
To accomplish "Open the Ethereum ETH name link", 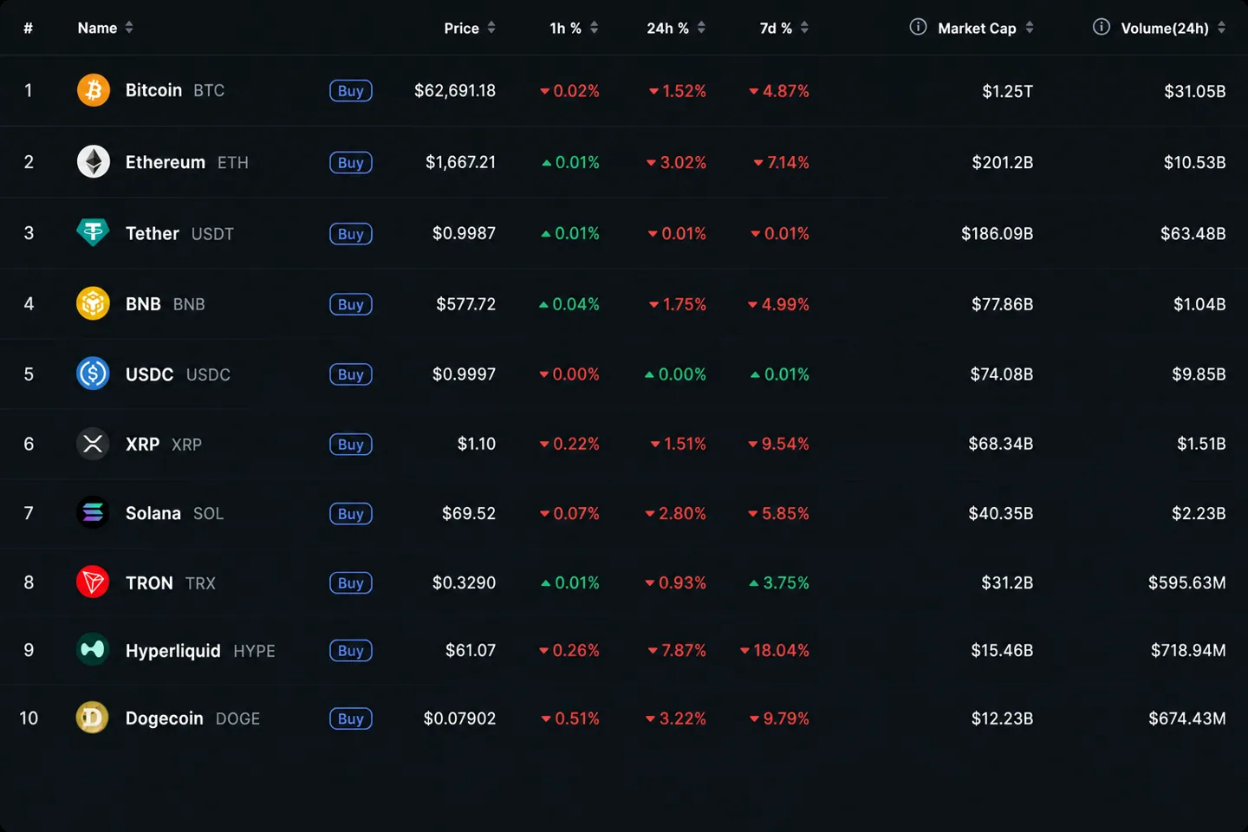I will point(187,162).
